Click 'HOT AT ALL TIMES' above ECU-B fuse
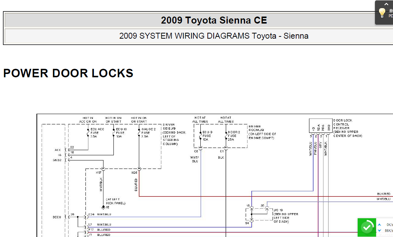The width and height of the screenshot is (393, 237). pyautogui.click(x=200, y=120)
